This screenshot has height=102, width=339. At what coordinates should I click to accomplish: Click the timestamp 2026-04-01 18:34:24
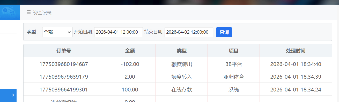coord(296,90)
